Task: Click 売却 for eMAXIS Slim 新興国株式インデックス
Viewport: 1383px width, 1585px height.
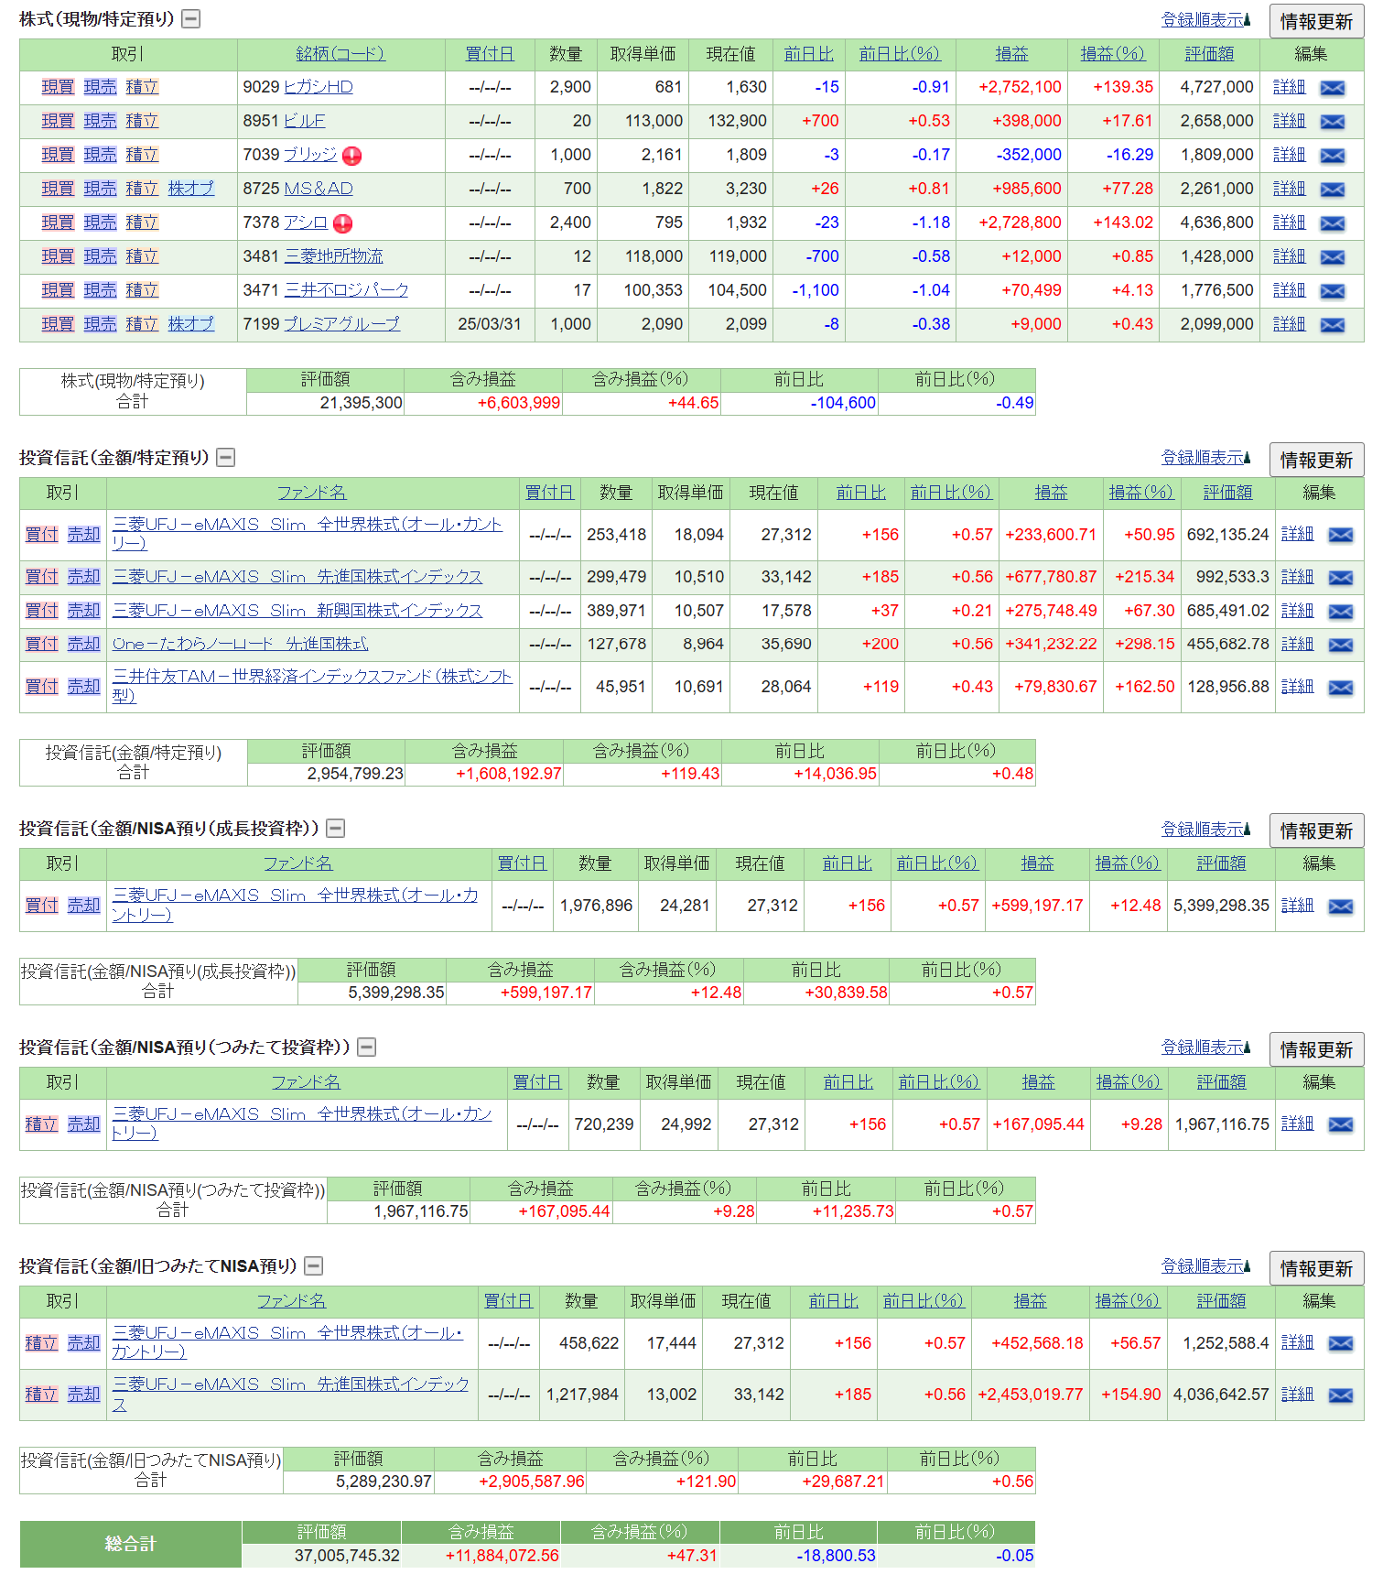Action: (83, 611)
